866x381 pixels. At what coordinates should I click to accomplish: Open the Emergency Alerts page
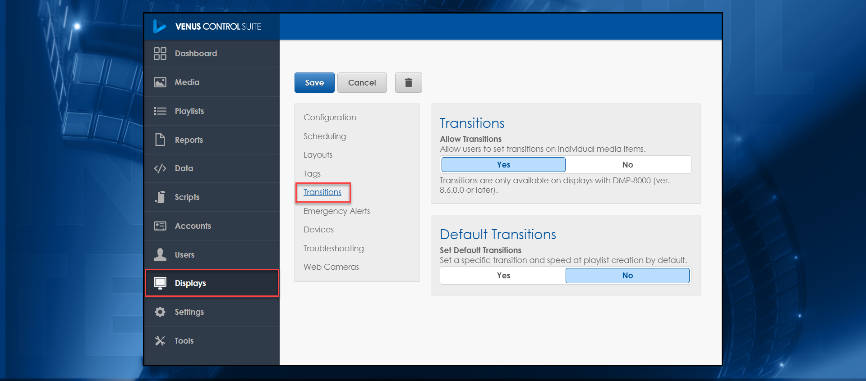coord(336,211)
